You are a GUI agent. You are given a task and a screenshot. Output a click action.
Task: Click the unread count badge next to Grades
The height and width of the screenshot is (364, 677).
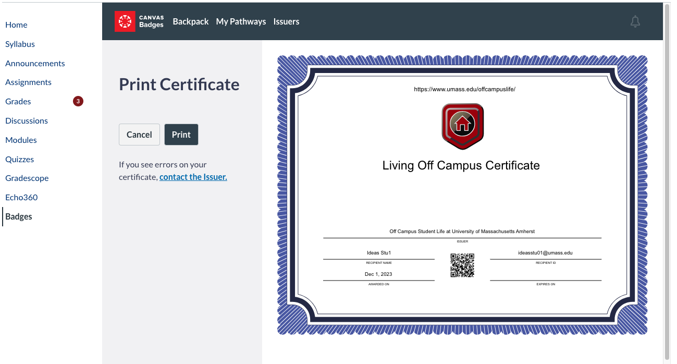pyautogui.click(x=78, y=101)
